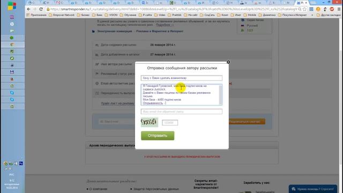Open the Защита персональных данных footer link
The height and width of the screenshot is (193, 343).
[x=156, y=189]
